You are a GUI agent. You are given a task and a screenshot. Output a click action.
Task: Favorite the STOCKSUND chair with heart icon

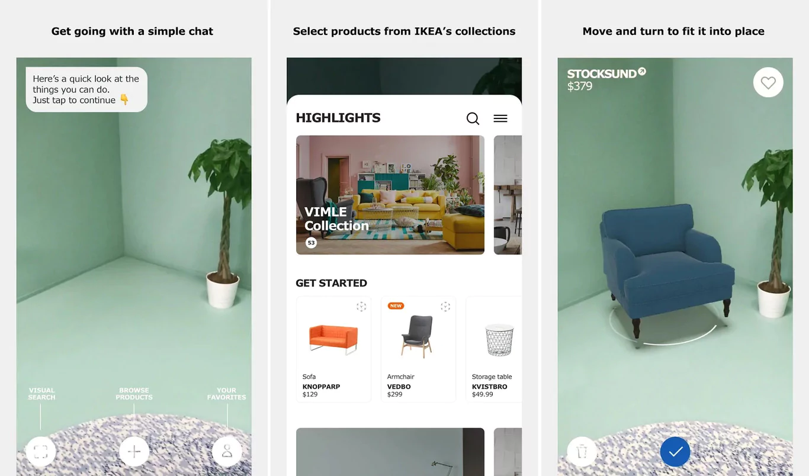768,83
